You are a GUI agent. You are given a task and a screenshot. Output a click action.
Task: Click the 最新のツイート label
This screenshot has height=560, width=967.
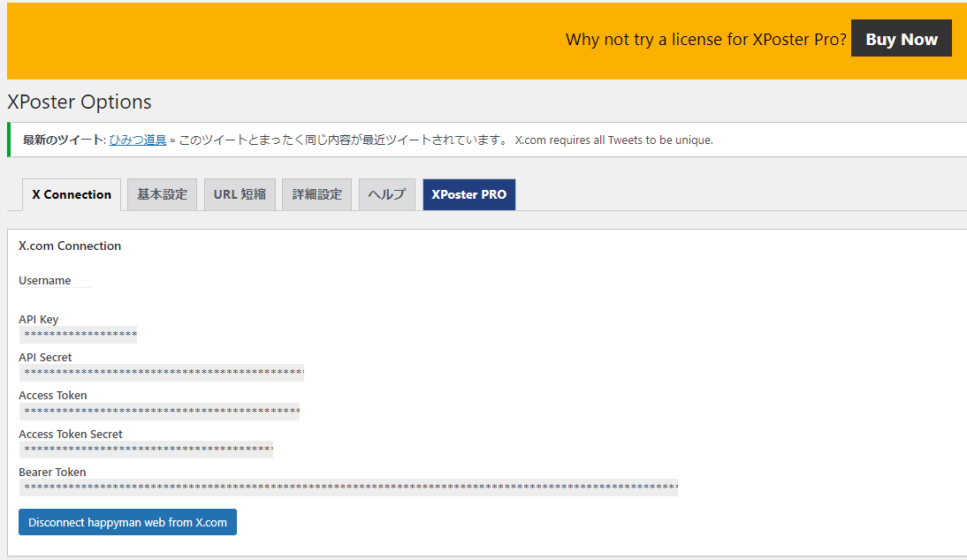65,140
